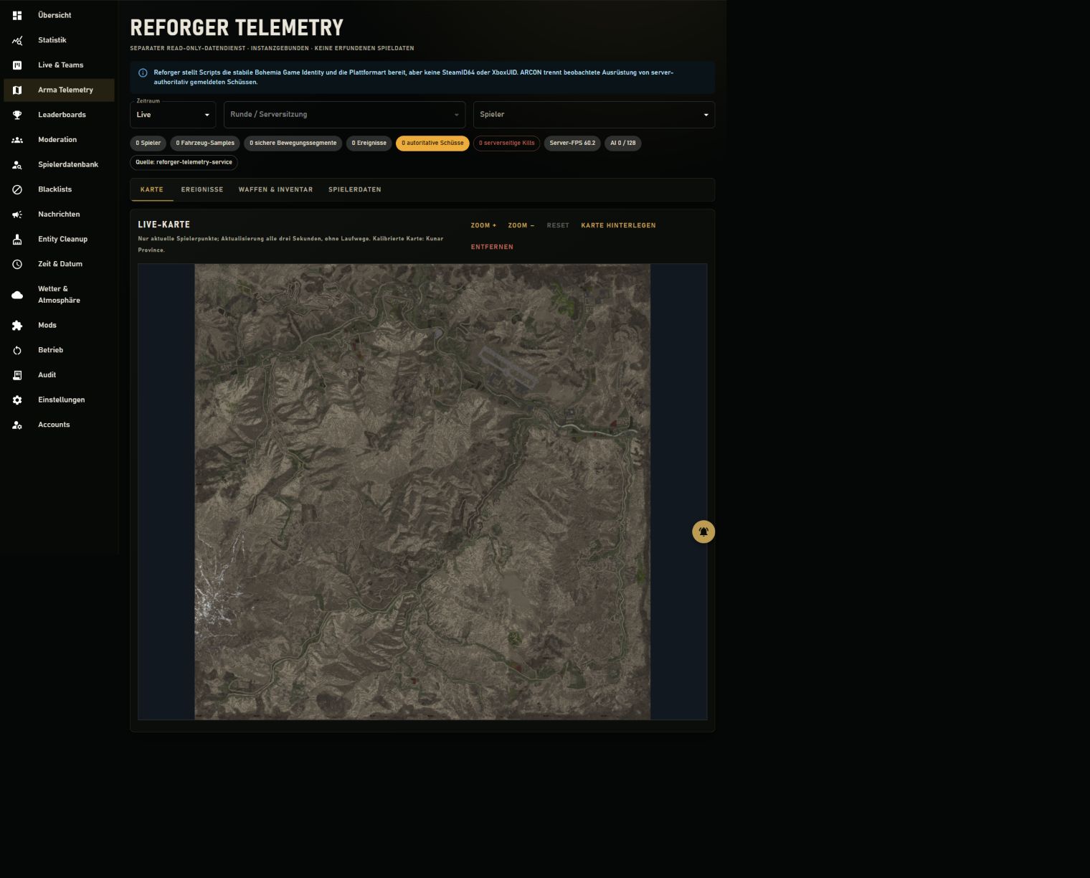The width and height of the screenshot is (1090, 878).
Task: Open the Wetter & Atmosphäre cloud icon
Action: point(17,295)
